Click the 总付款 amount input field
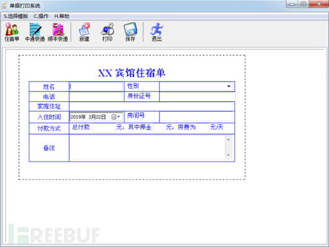329x247 pixels. point(104,128)
